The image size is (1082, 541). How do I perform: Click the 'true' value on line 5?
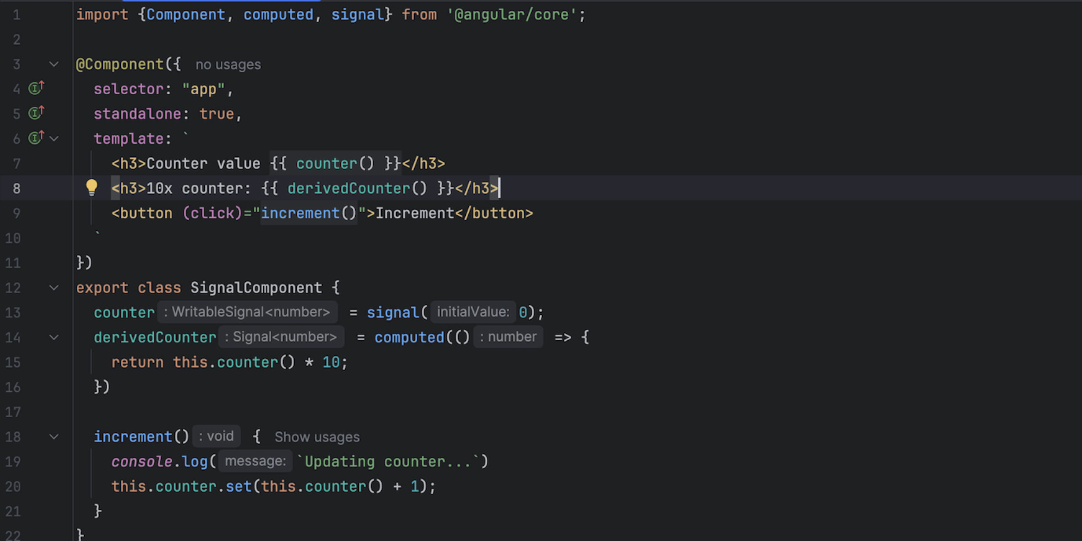pos(216,114)
